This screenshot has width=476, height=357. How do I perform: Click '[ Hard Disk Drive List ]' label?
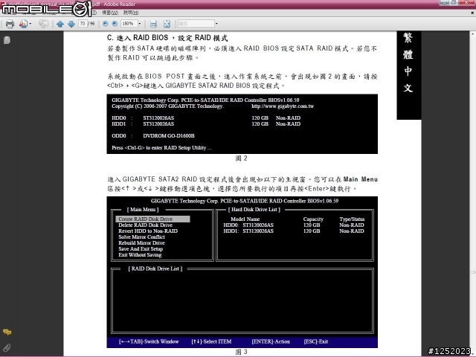(254, 210)
